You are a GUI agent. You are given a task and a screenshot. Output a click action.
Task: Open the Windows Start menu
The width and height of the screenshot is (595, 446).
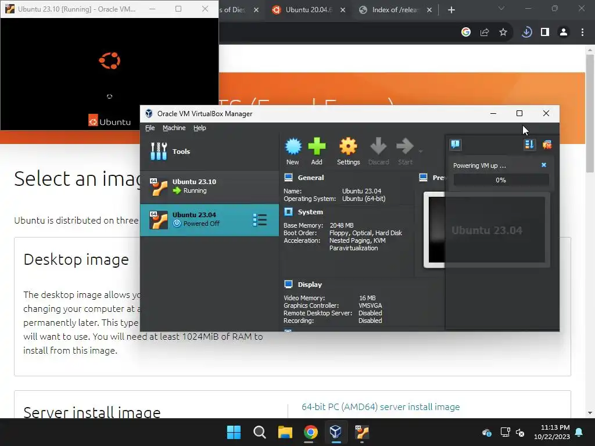(x=234, y=432)
